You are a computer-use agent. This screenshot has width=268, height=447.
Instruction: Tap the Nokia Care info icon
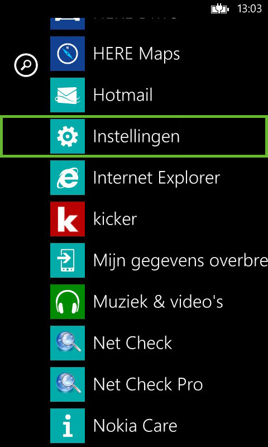point(68,426)
